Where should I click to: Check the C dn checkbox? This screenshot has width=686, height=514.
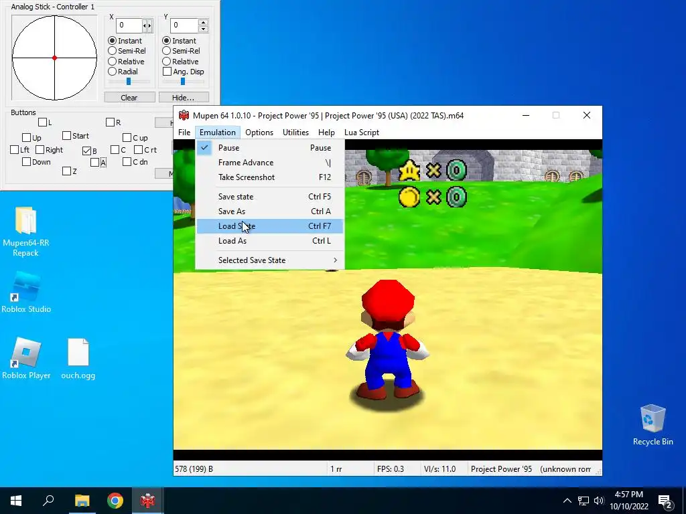(x=127, y=162)
